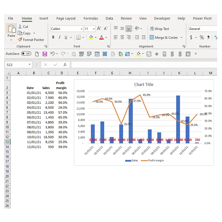Expand the Copy options arrow

point(34,33)
